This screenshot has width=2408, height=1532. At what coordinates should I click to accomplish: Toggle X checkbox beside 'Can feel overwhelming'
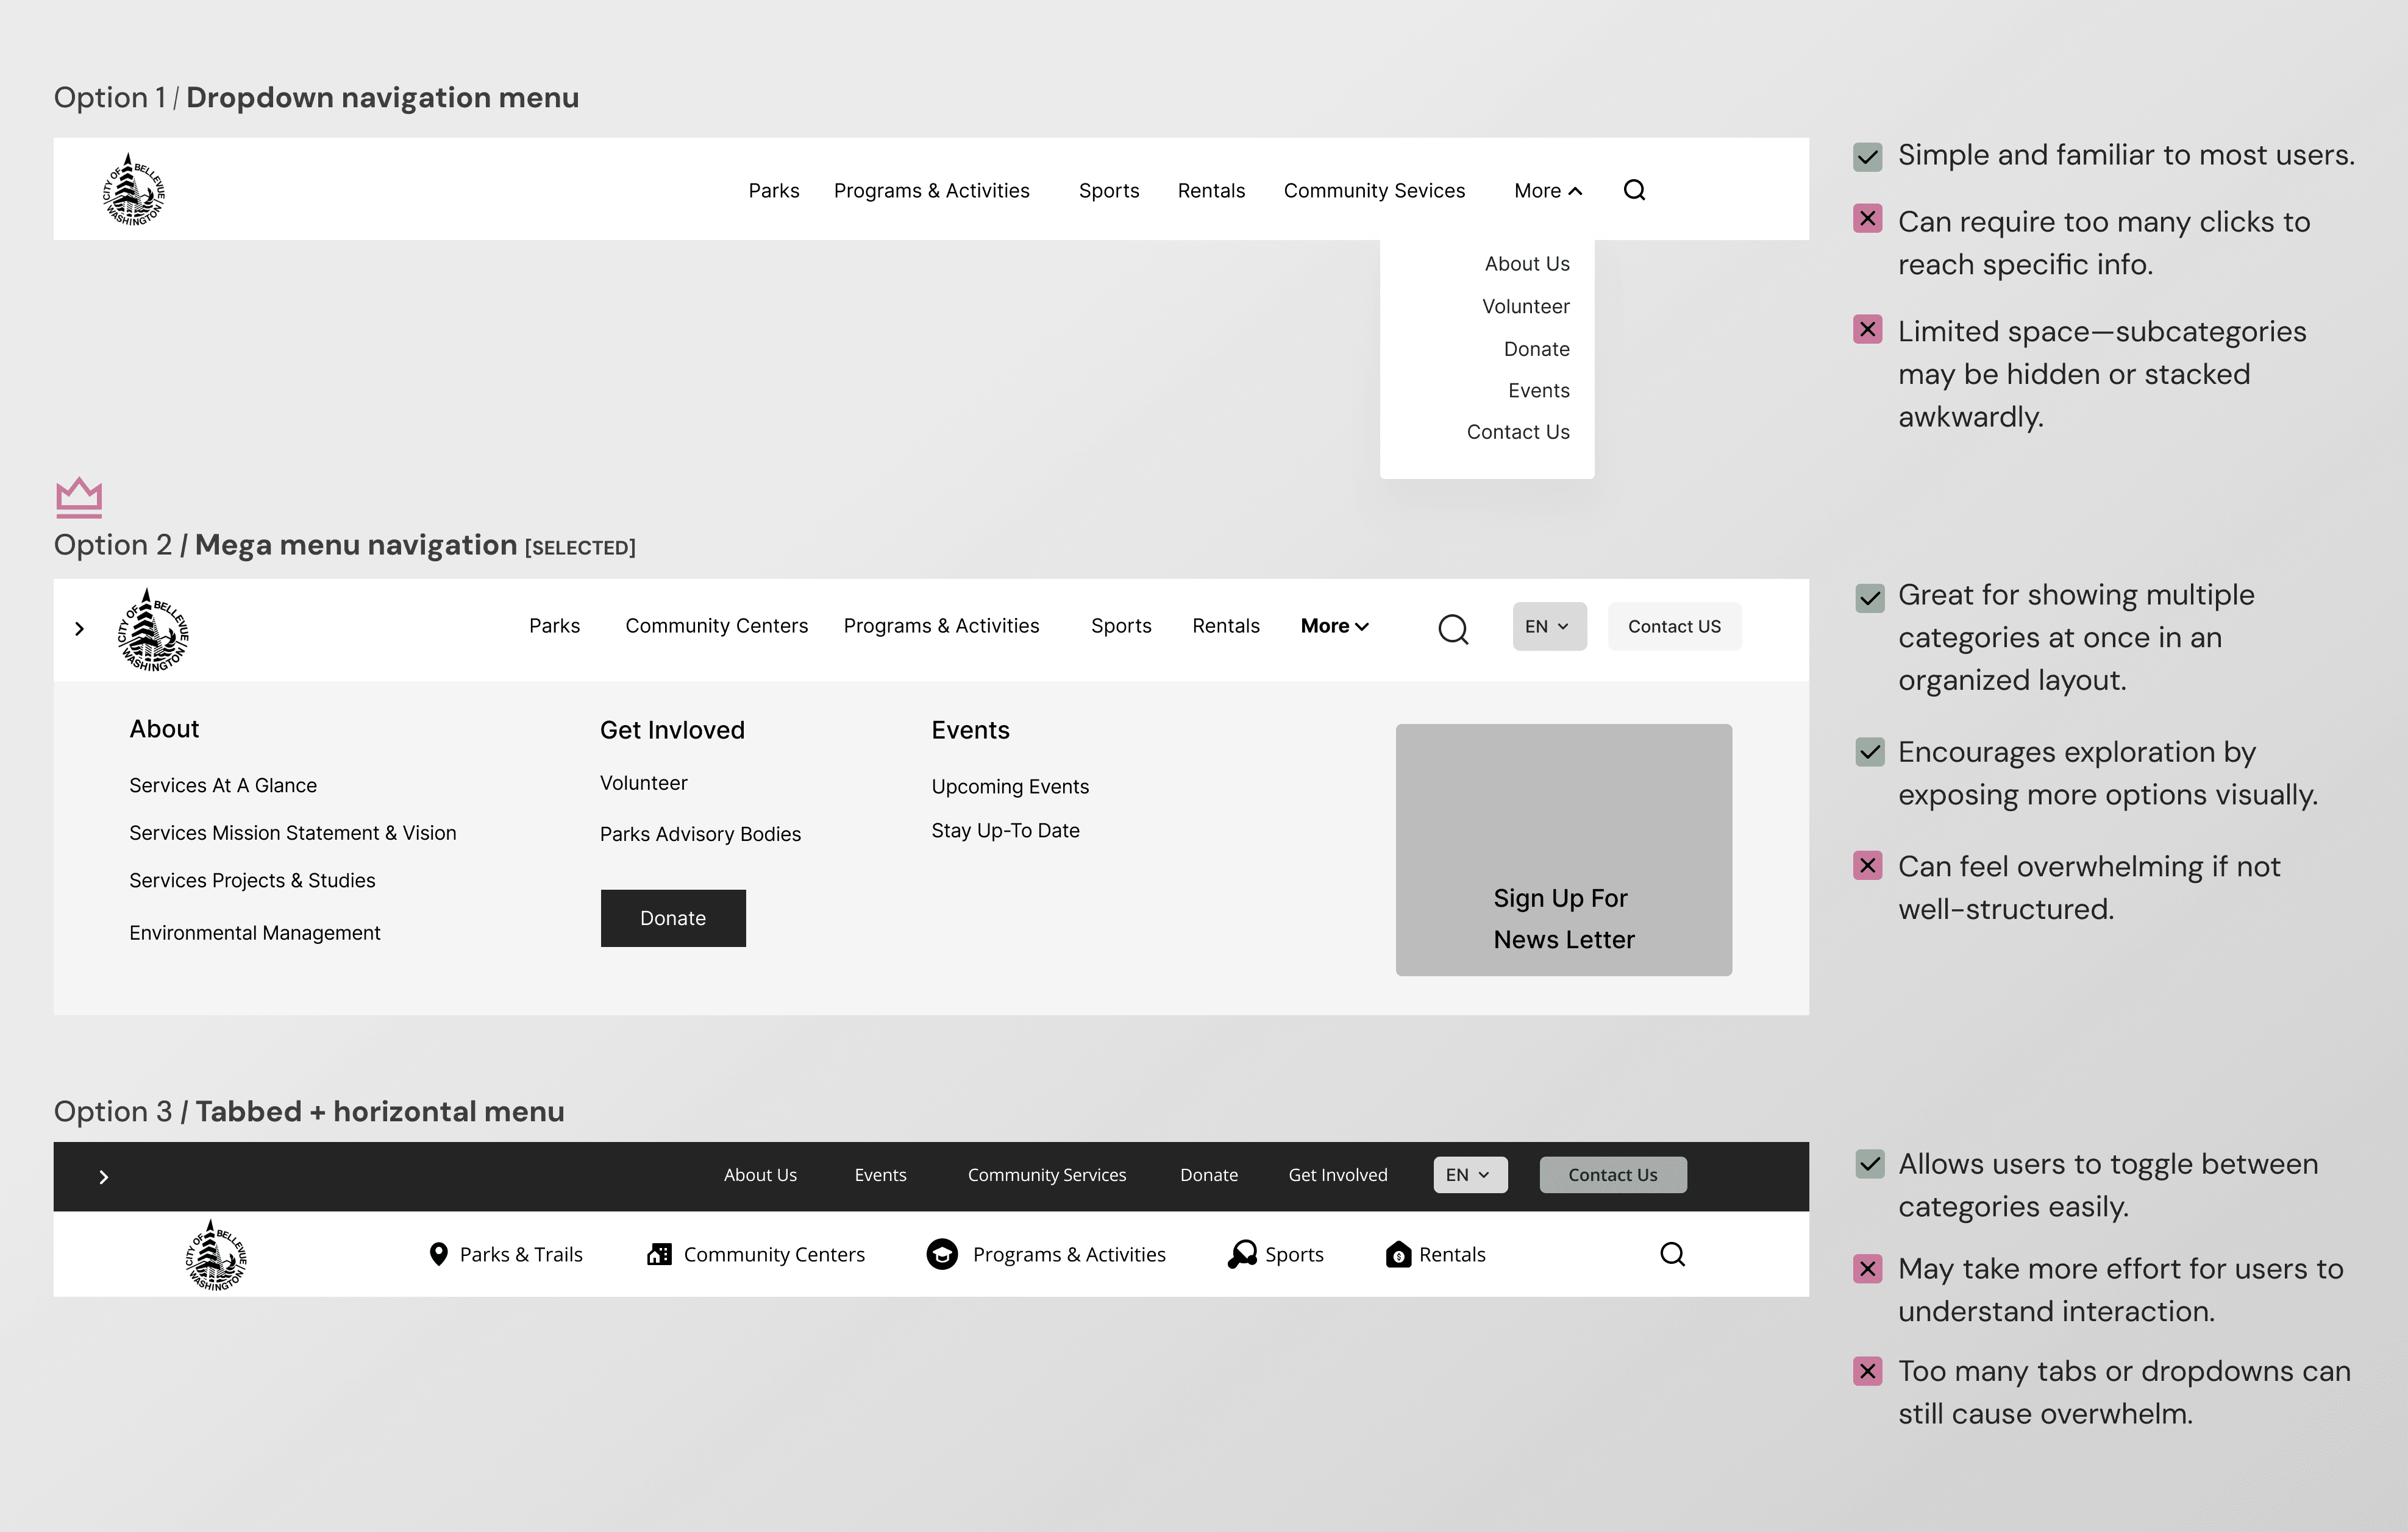click(x=1868, y=865)
